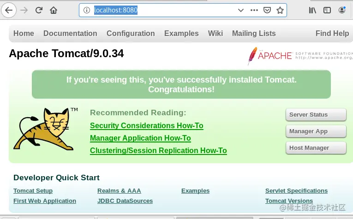Click Find Help in the nav bar
Viewport: 353px width, 219px height.
pos(332,33)
